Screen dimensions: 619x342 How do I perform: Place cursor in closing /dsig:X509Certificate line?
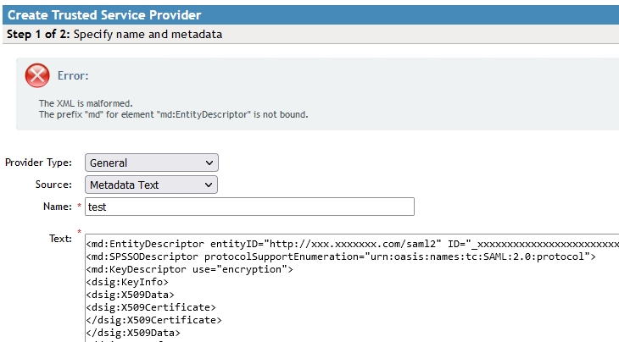[153, 320]
